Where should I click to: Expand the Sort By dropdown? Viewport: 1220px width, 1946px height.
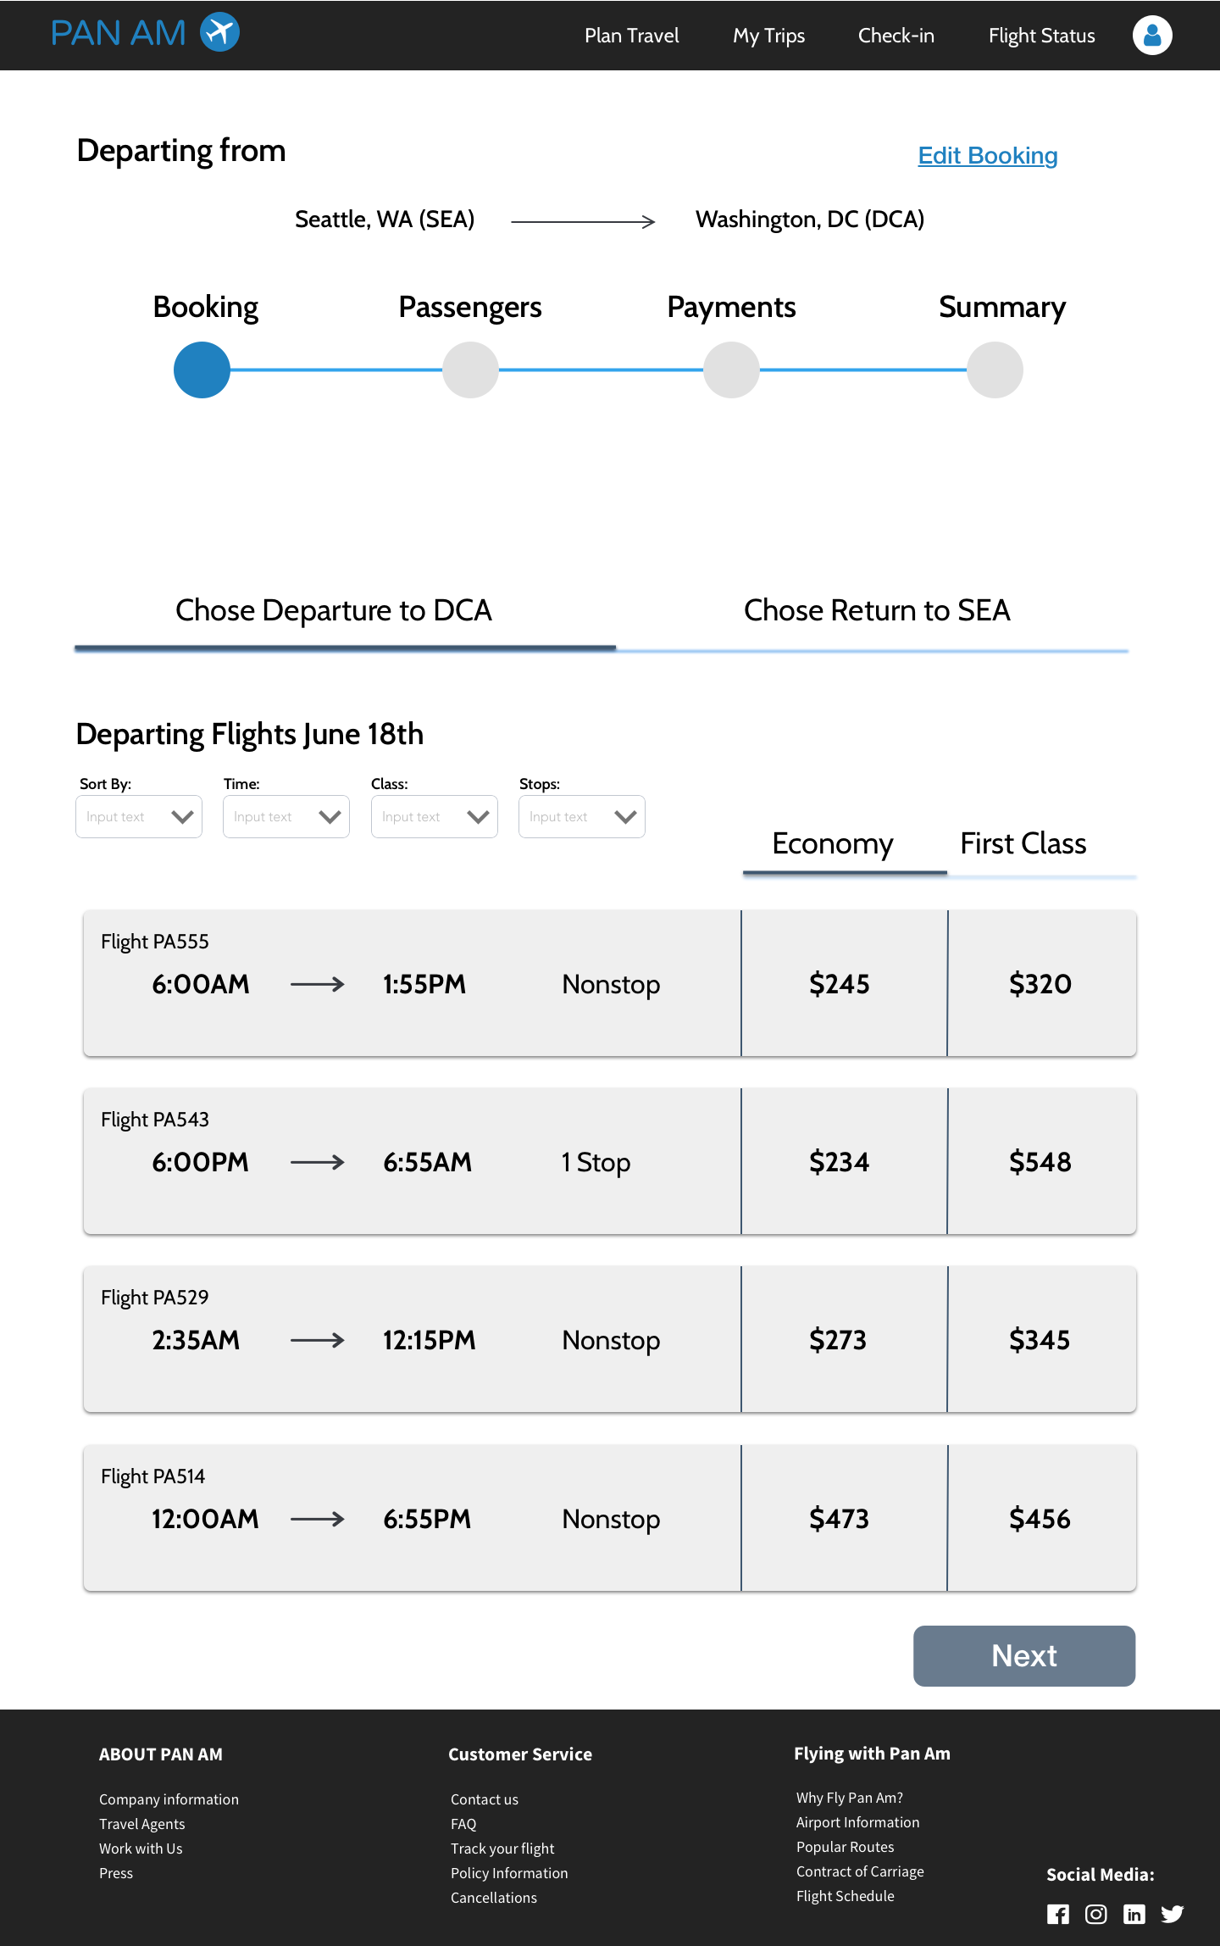click(x=139, y=816)
